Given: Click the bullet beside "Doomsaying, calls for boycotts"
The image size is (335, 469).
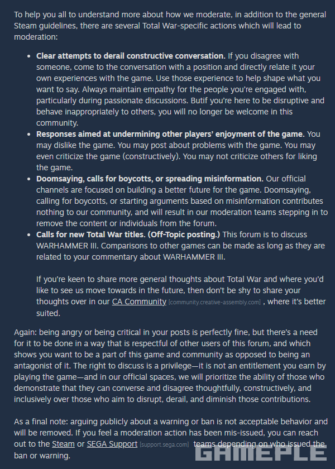Looking at the screenshot, I should (x=29, y=179).
